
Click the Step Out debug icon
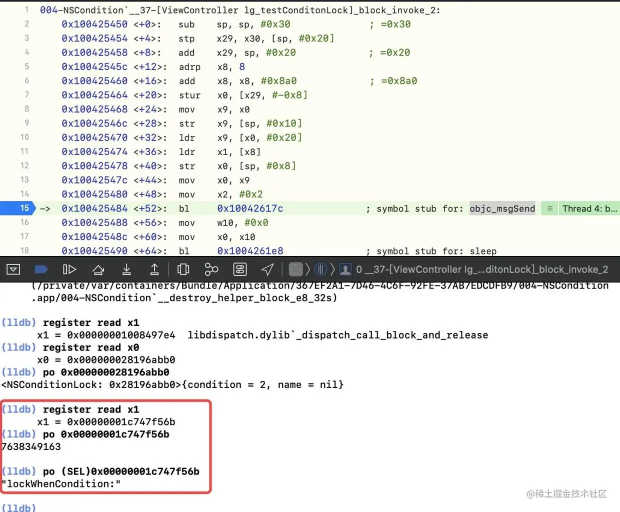tap(154, 269)
